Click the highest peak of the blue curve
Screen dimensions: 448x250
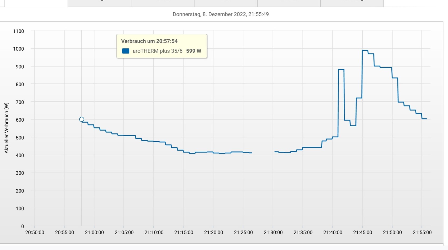point(365,50)
